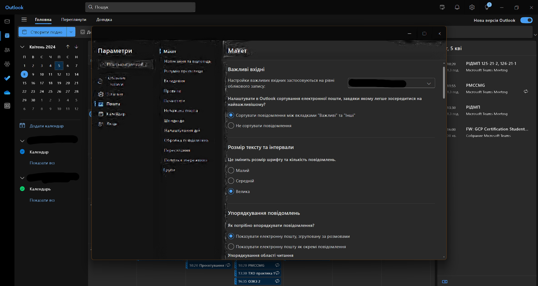Expand the 'Створити подію' split button arrow
Image resolution: width=538 pixels, height=286 pixels.
click(71, 32)
